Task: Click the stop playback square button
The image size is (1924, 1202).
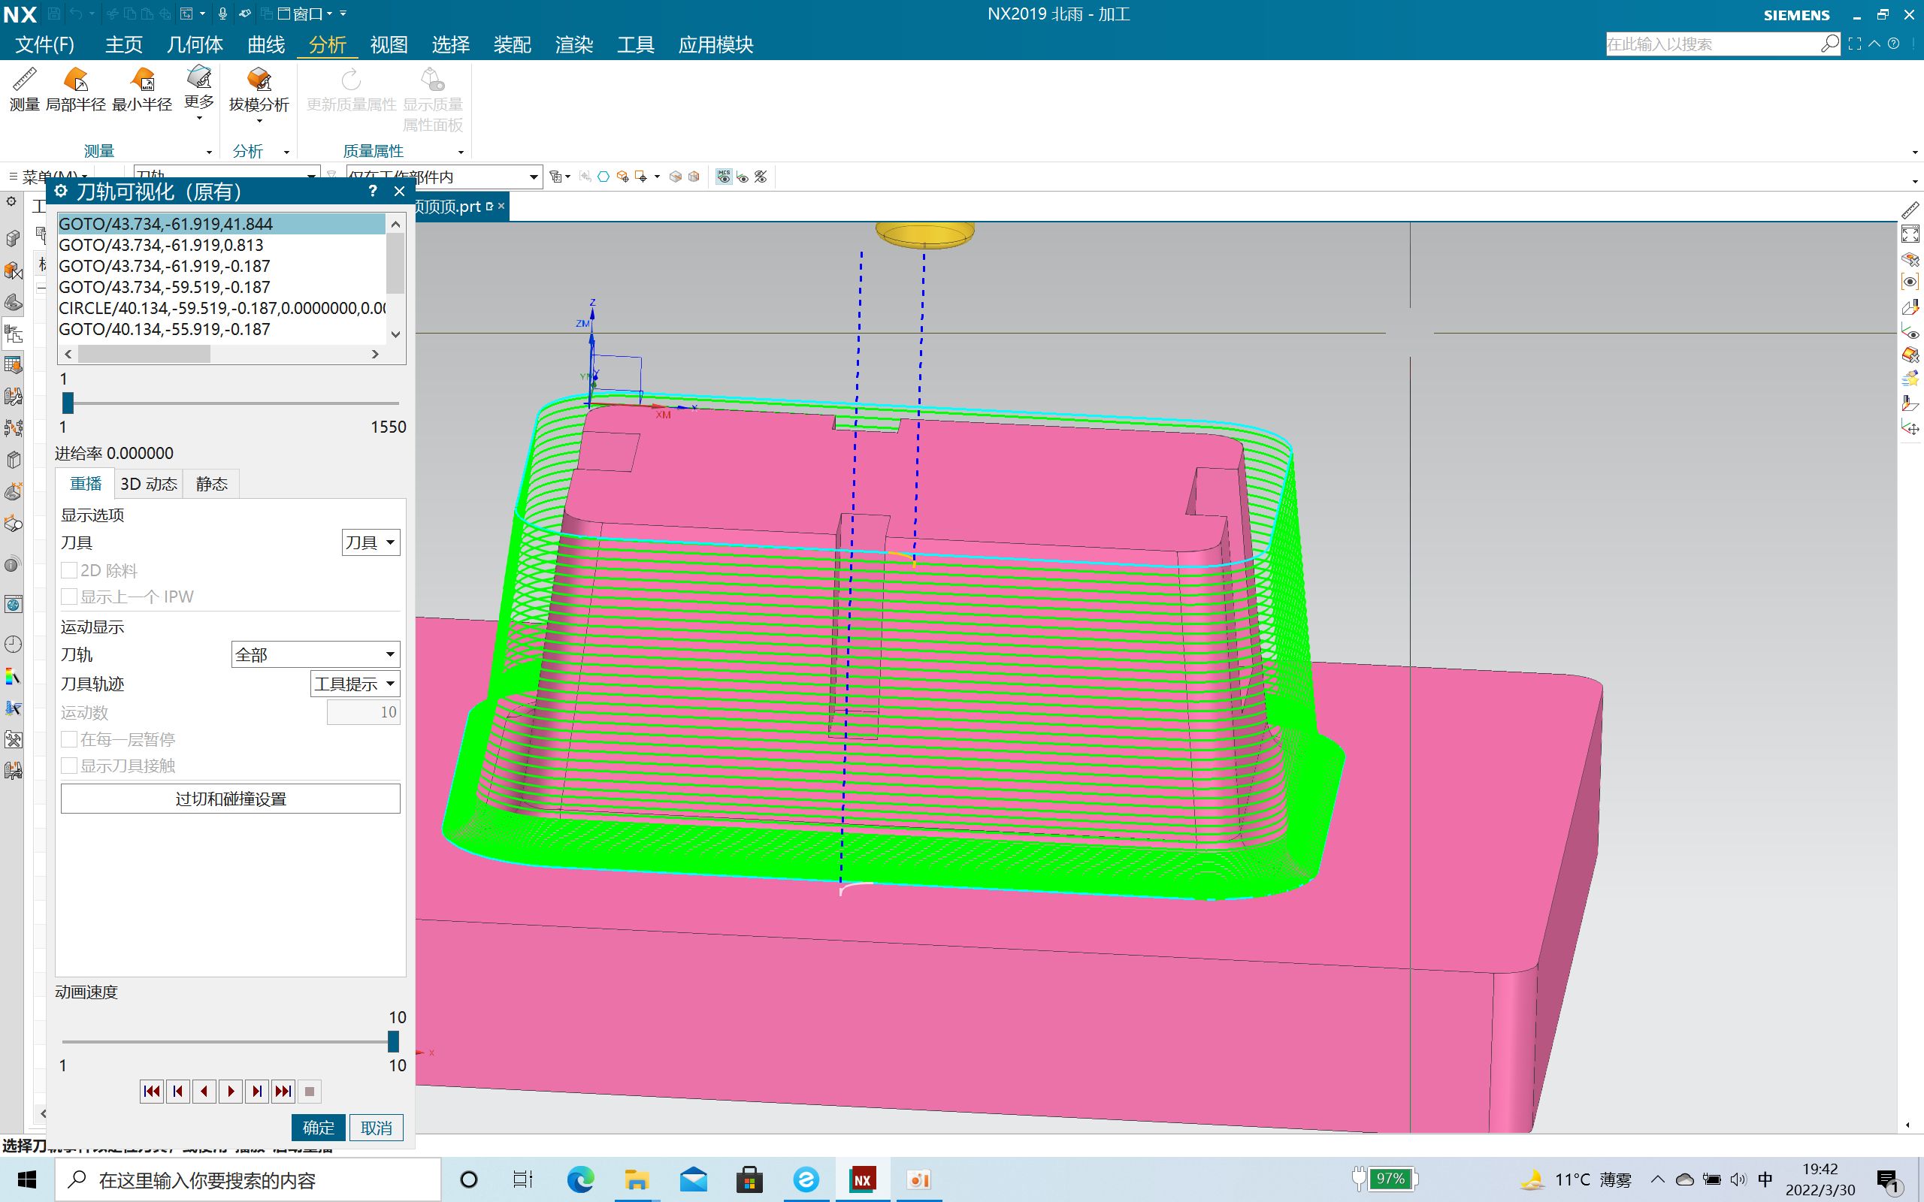Action: click(310, 1092)
